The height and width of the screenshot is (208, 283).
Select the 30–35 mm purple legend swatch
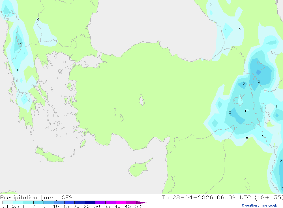100,202
